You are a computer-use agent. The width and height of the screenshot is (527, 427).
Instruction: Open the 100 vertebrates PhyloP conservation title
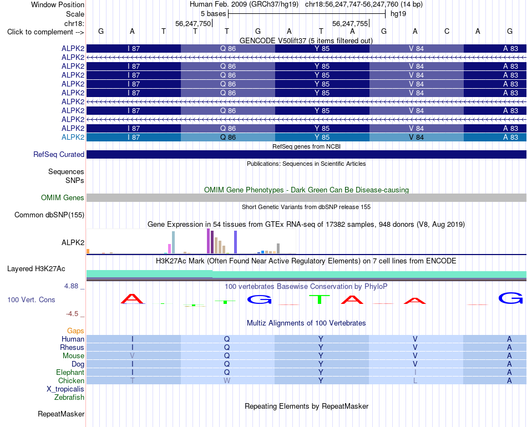(306, 287)
